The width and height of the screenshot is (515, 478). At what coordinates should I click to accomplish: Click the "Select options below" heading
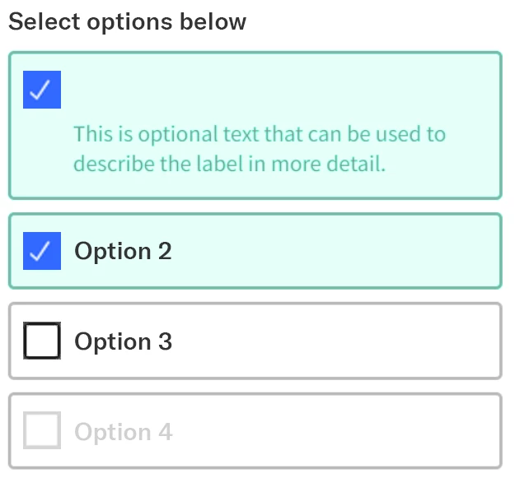click(127, 21)
